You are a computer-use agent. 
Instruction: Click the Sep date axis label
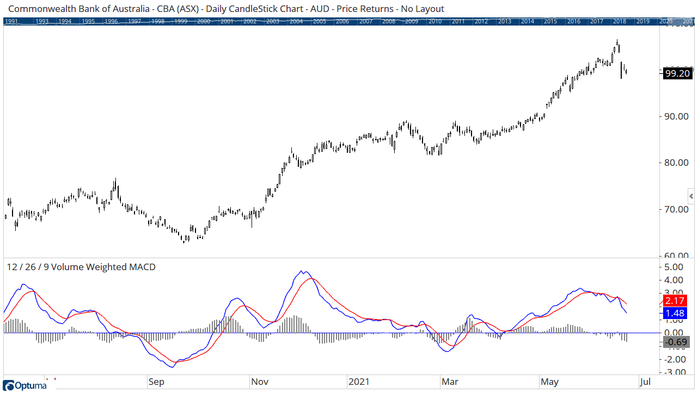(x=156, y=382)
